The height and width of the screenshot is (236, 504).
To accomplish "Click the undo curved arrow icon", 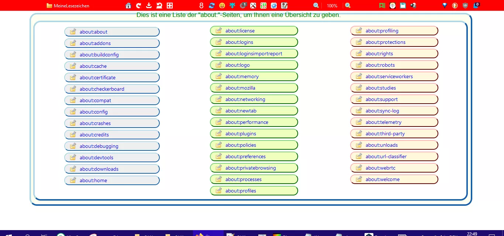I will 159,6.
